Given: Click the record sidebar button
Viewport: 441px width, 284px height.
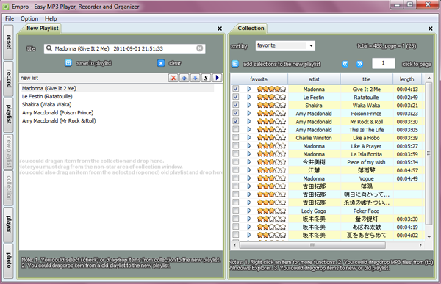Looking at the screenshot, I should (x=8, y=79).
